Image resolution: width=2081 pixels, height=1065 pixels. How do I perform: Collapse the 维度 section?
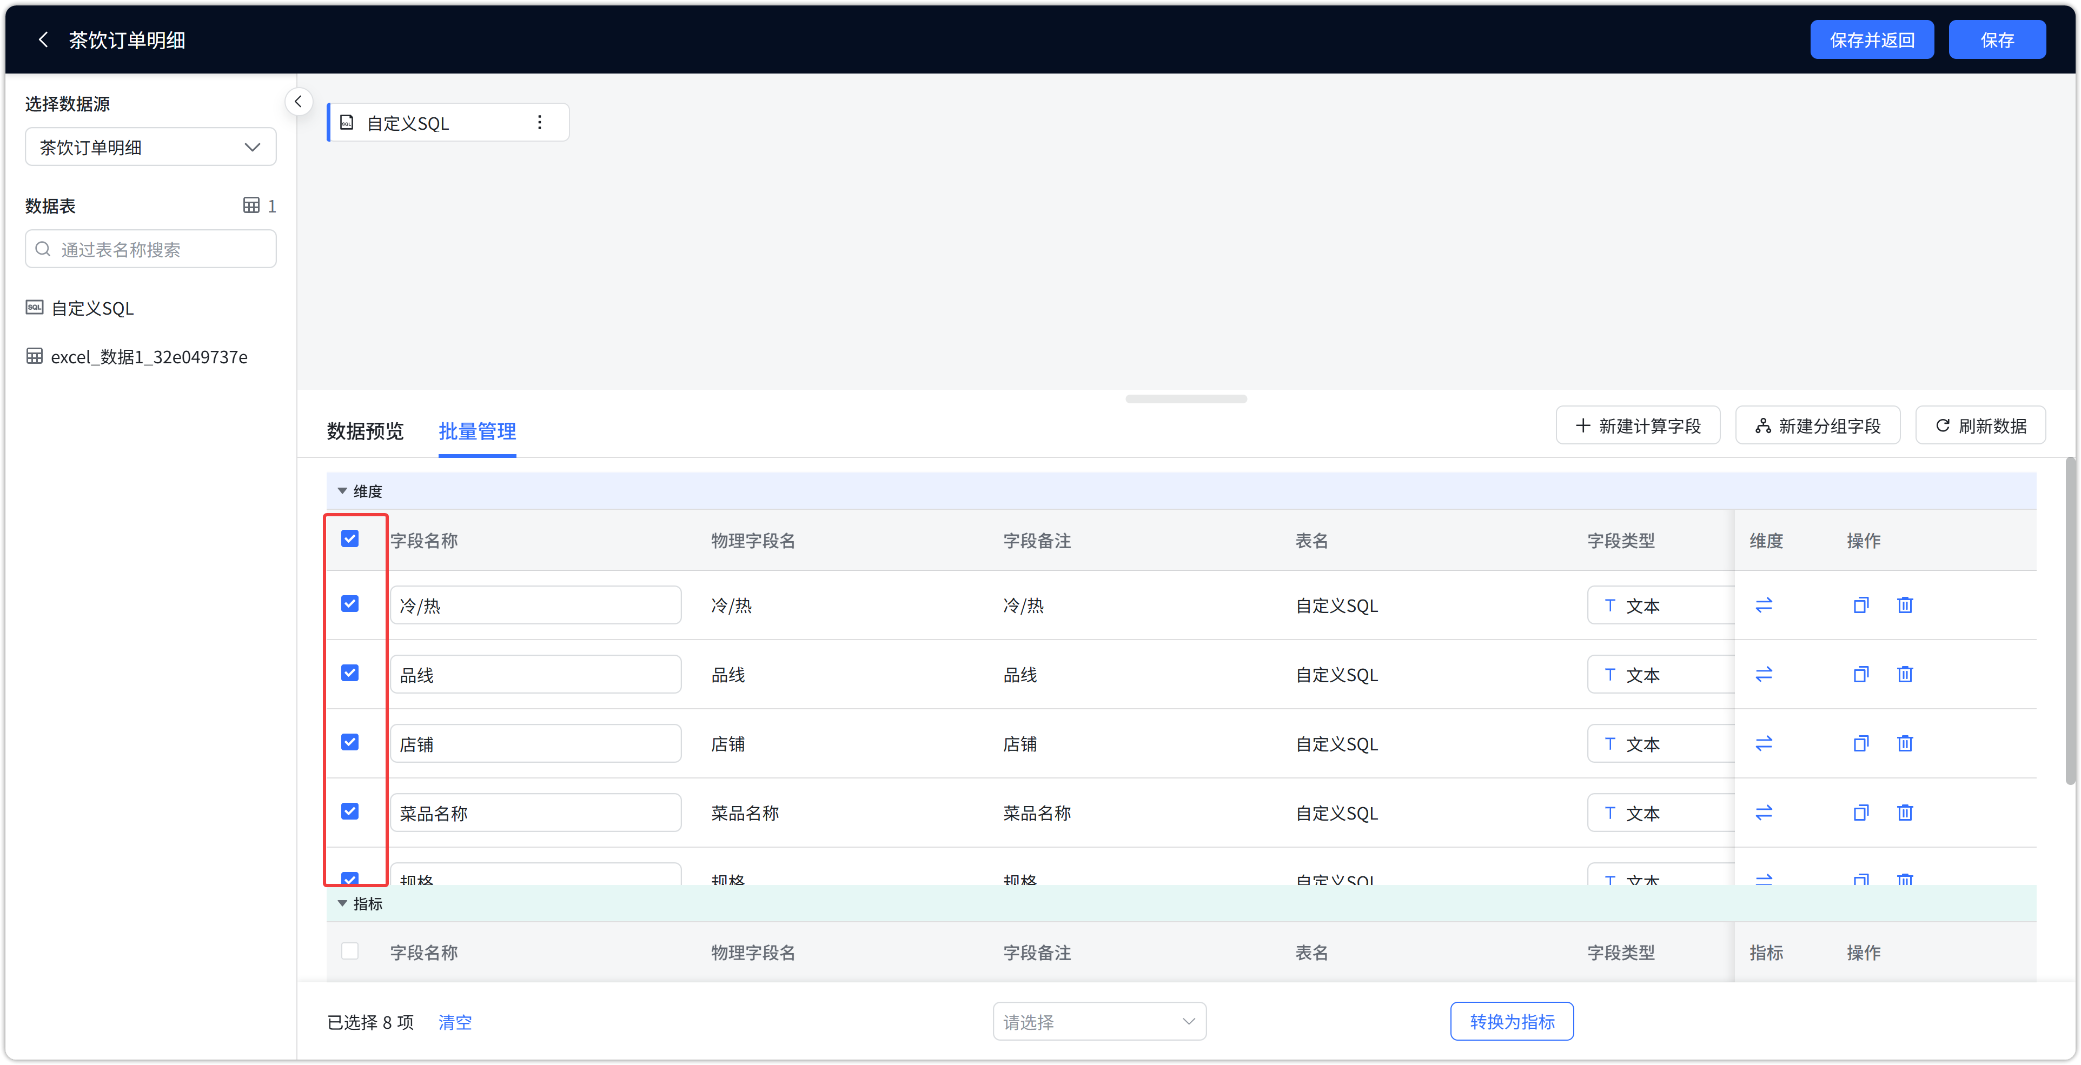[x=342, y=491]
